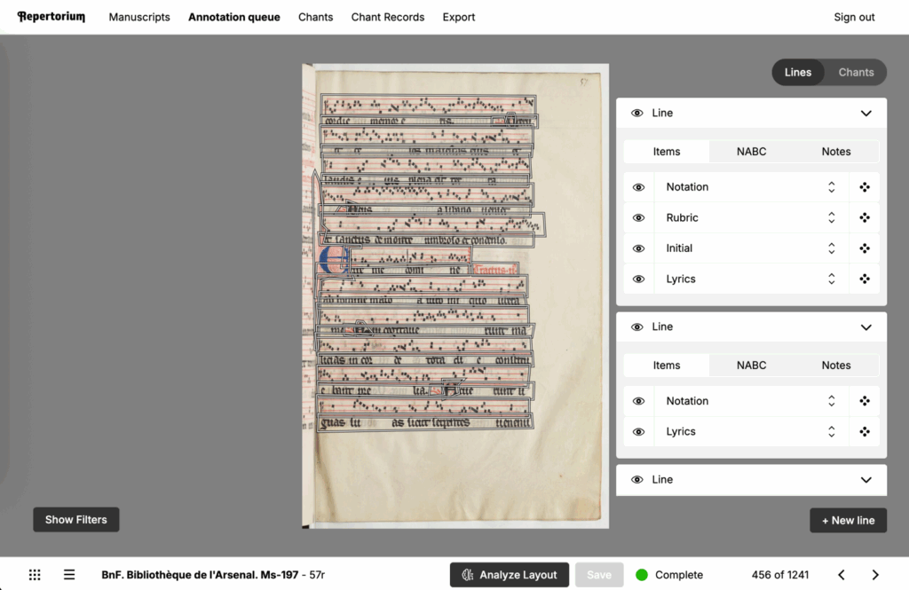Open the type selector for first Lyrics item

831,279
